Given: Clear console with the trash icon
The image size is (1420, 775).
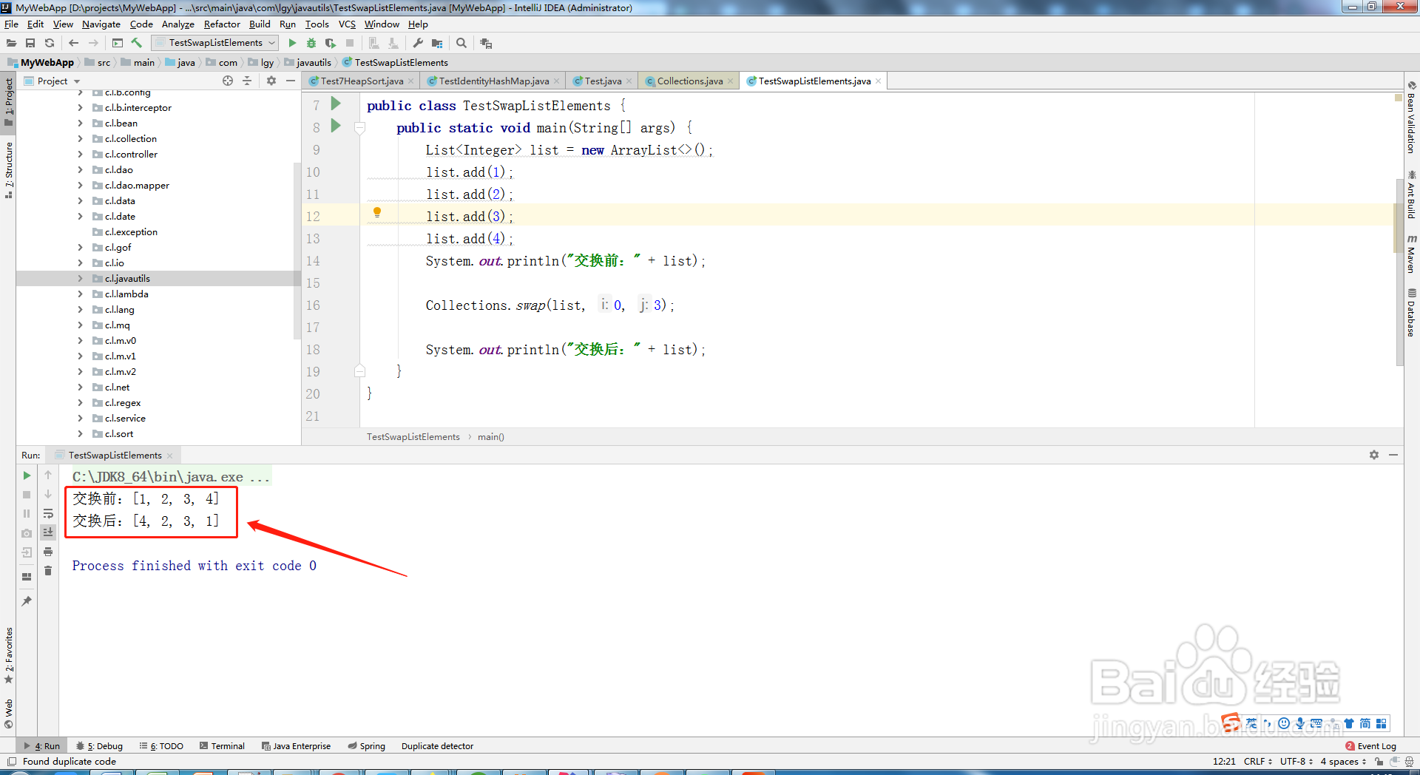Looking at the screenshot, I should click(48, 571).
